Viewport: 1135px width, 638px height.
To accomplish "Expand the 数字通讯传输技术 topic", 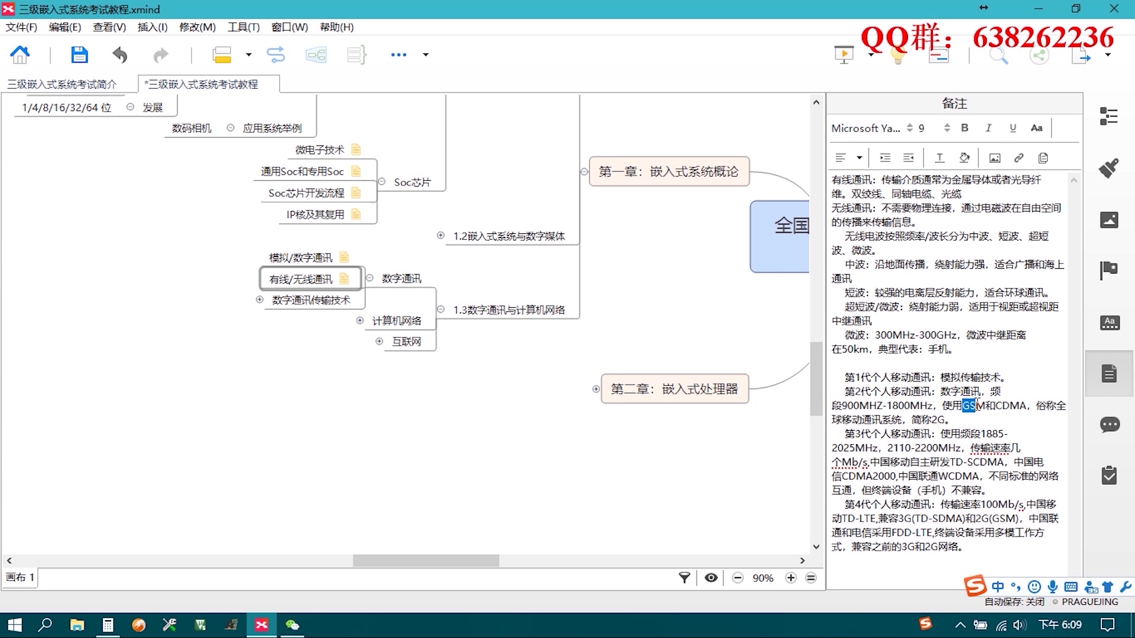I will (259, 300).
